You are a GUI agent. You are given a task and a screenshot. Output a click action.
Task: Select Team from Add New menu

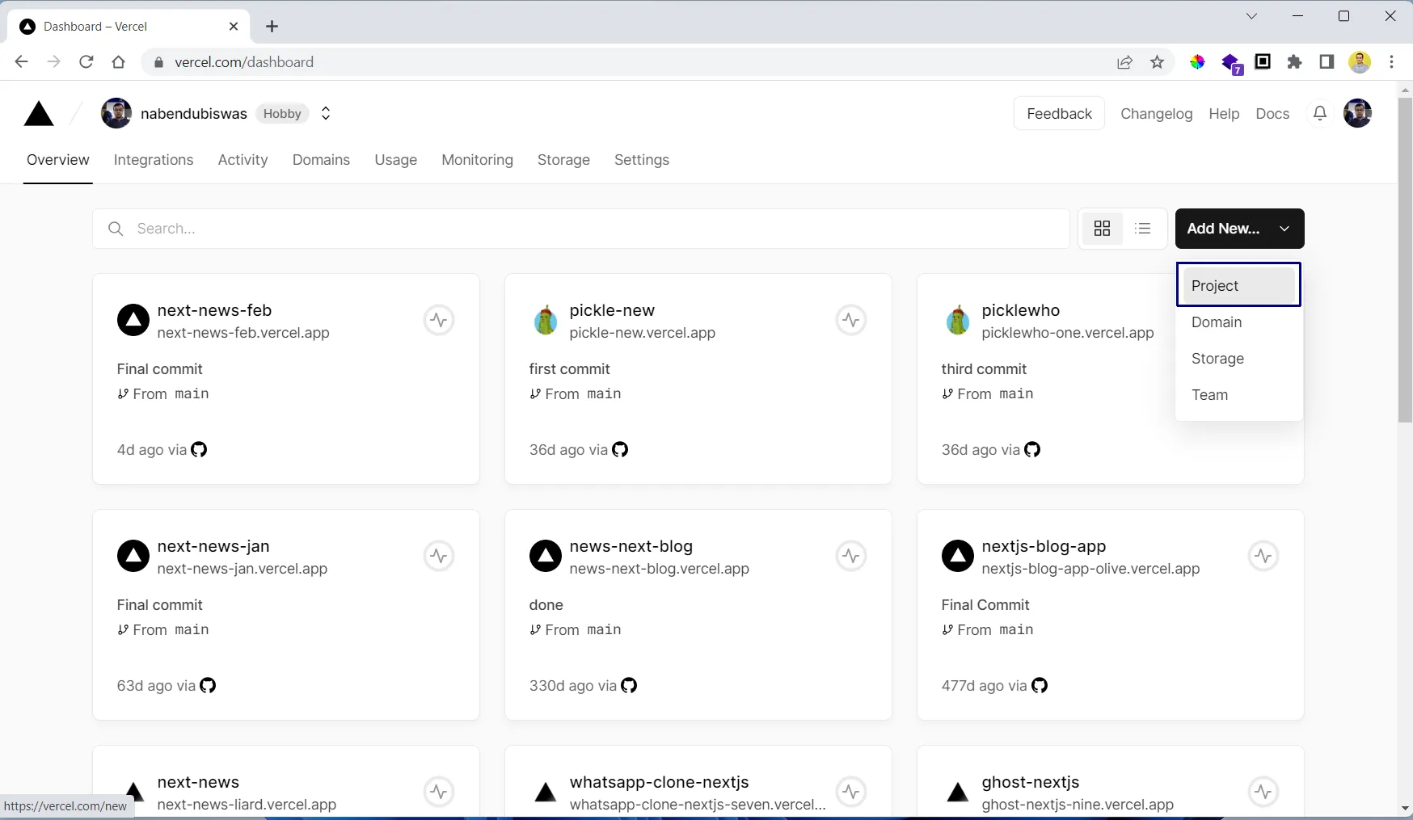tap(1238, 395)
